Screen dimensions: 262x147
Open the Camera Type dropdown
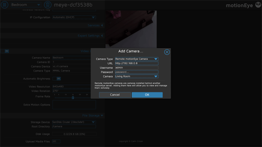pos(137,59)
